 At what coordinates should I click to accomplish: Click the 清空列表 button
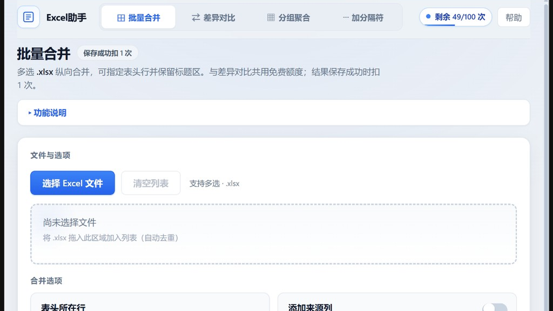151,183
